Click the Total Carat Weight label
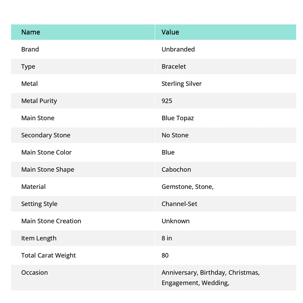Viewport: 303px width, 303px height. (48, 255)
